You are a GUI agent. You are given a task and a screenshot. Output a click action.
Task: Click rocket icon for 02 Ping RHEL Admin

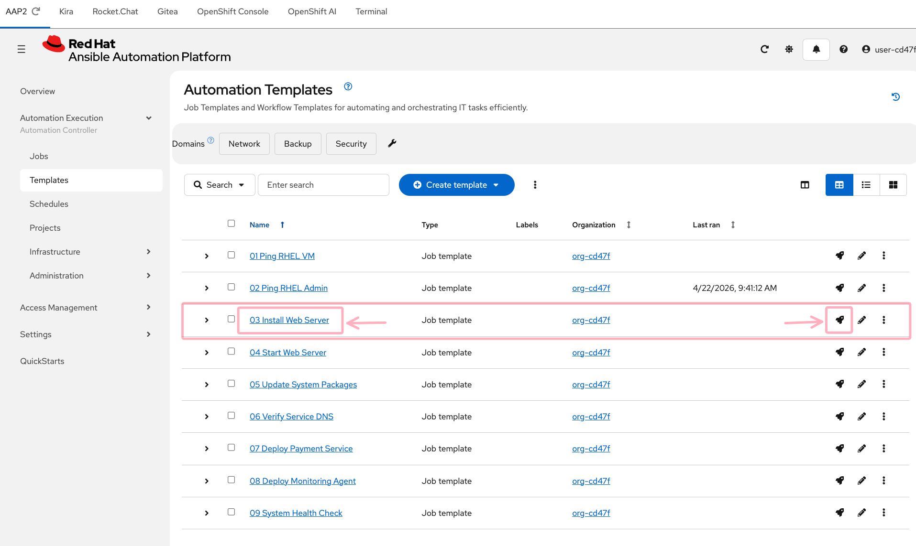click(x=839, y=288)
